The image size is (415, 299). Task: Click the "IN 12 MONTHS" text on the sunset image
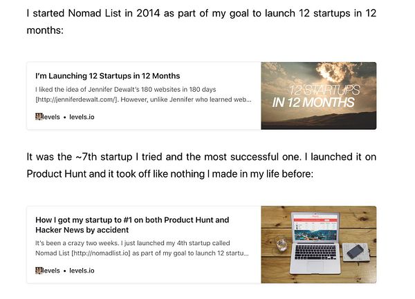313,103
